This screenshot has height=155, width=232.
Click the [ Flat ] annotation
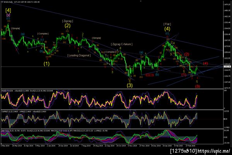tap(167, 24)
